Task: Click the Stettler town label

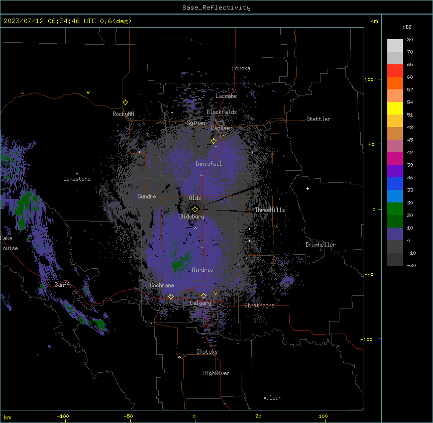Action: tap(318, 119)
